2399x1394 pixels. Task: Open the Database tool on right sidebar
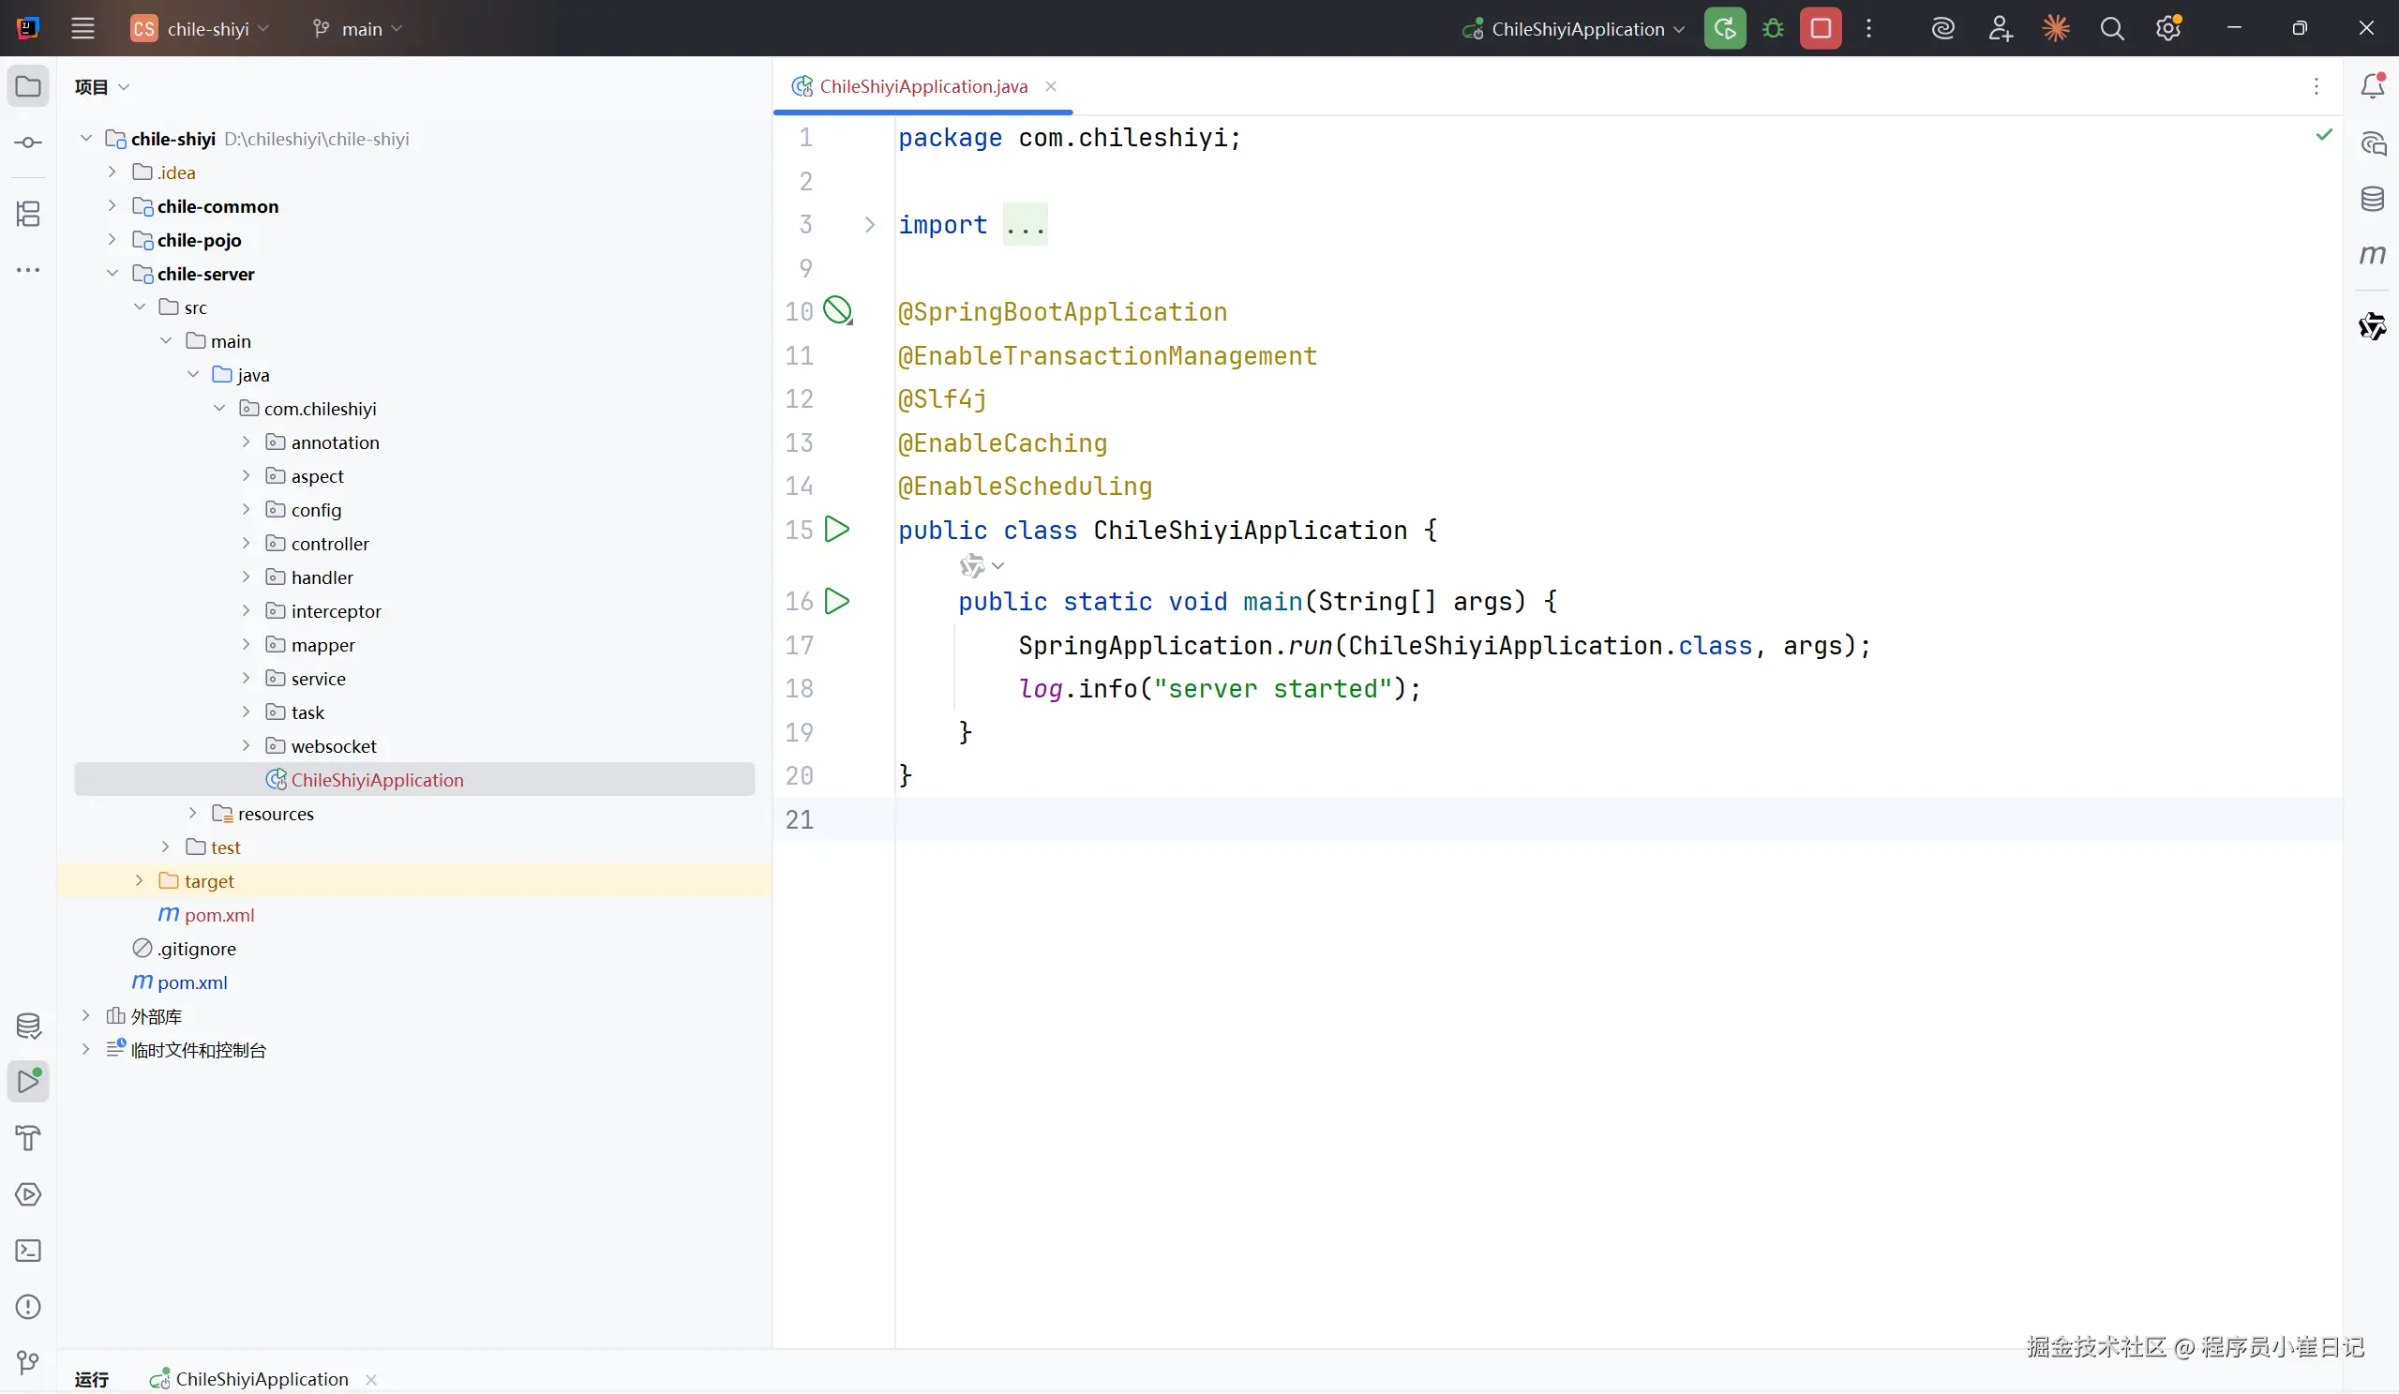pos(2373,199)
